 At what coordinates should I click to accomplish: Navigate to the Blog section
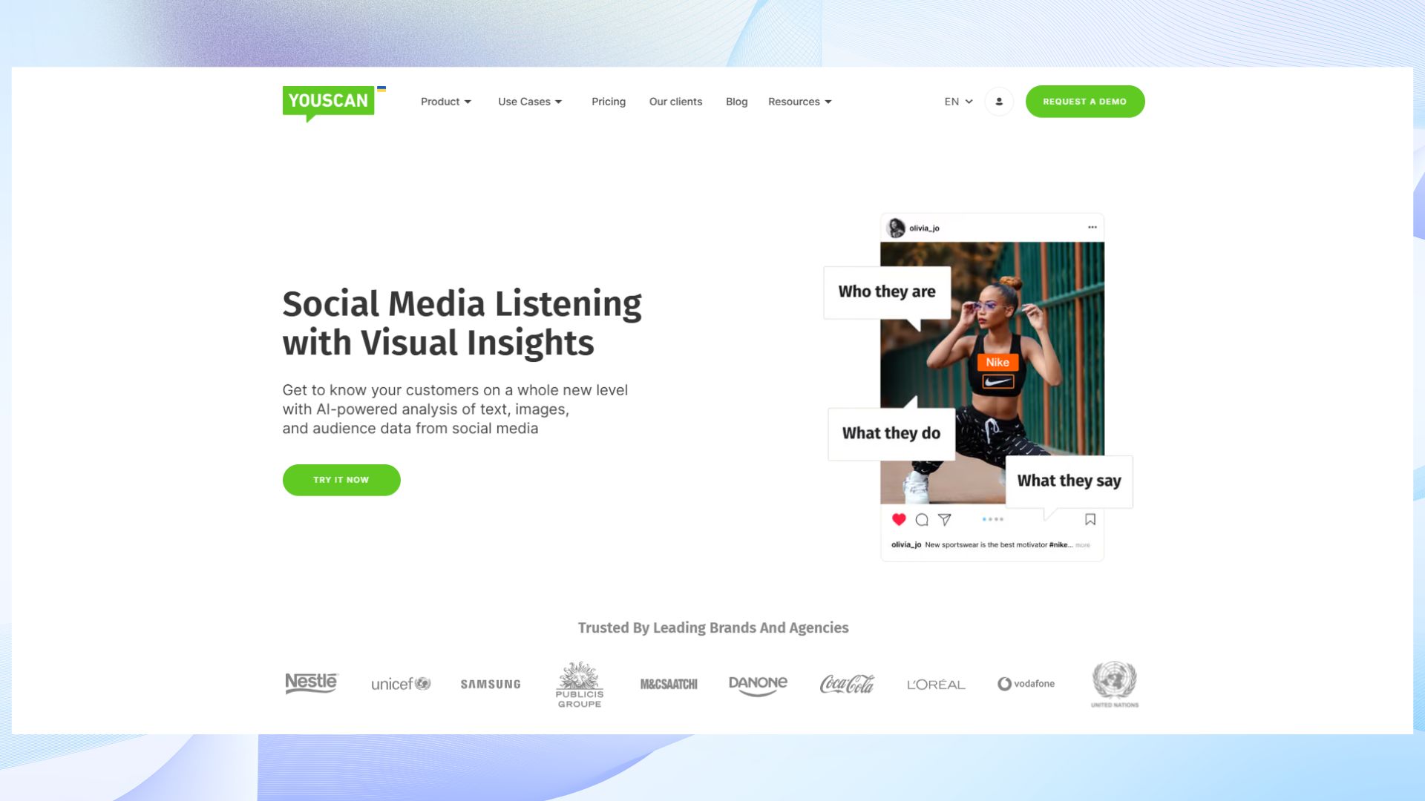[736, 102]
